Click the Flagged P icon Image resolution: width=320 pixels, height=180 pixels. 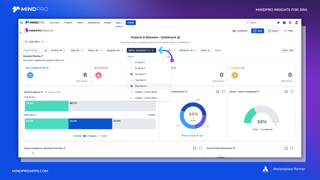[x=235, y=75]
